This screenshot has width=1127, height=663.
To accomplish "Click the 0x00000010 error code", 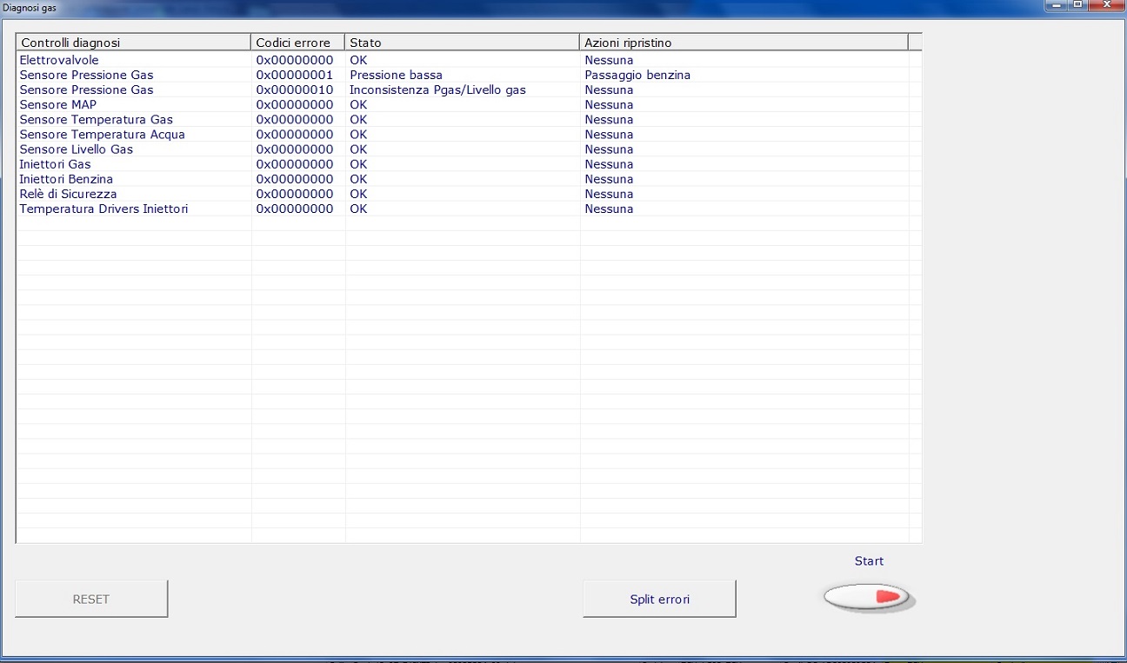I will pyautogui.click(x=294, y=90).
